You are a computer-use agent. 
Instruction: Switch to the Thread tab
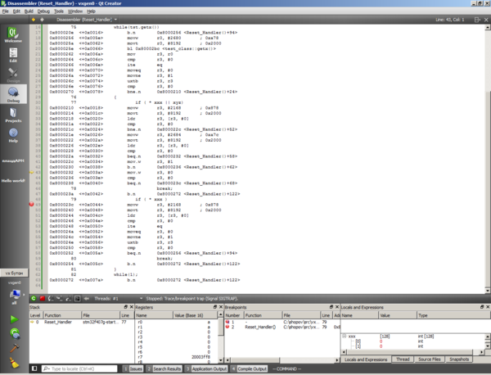click(403, 359)
